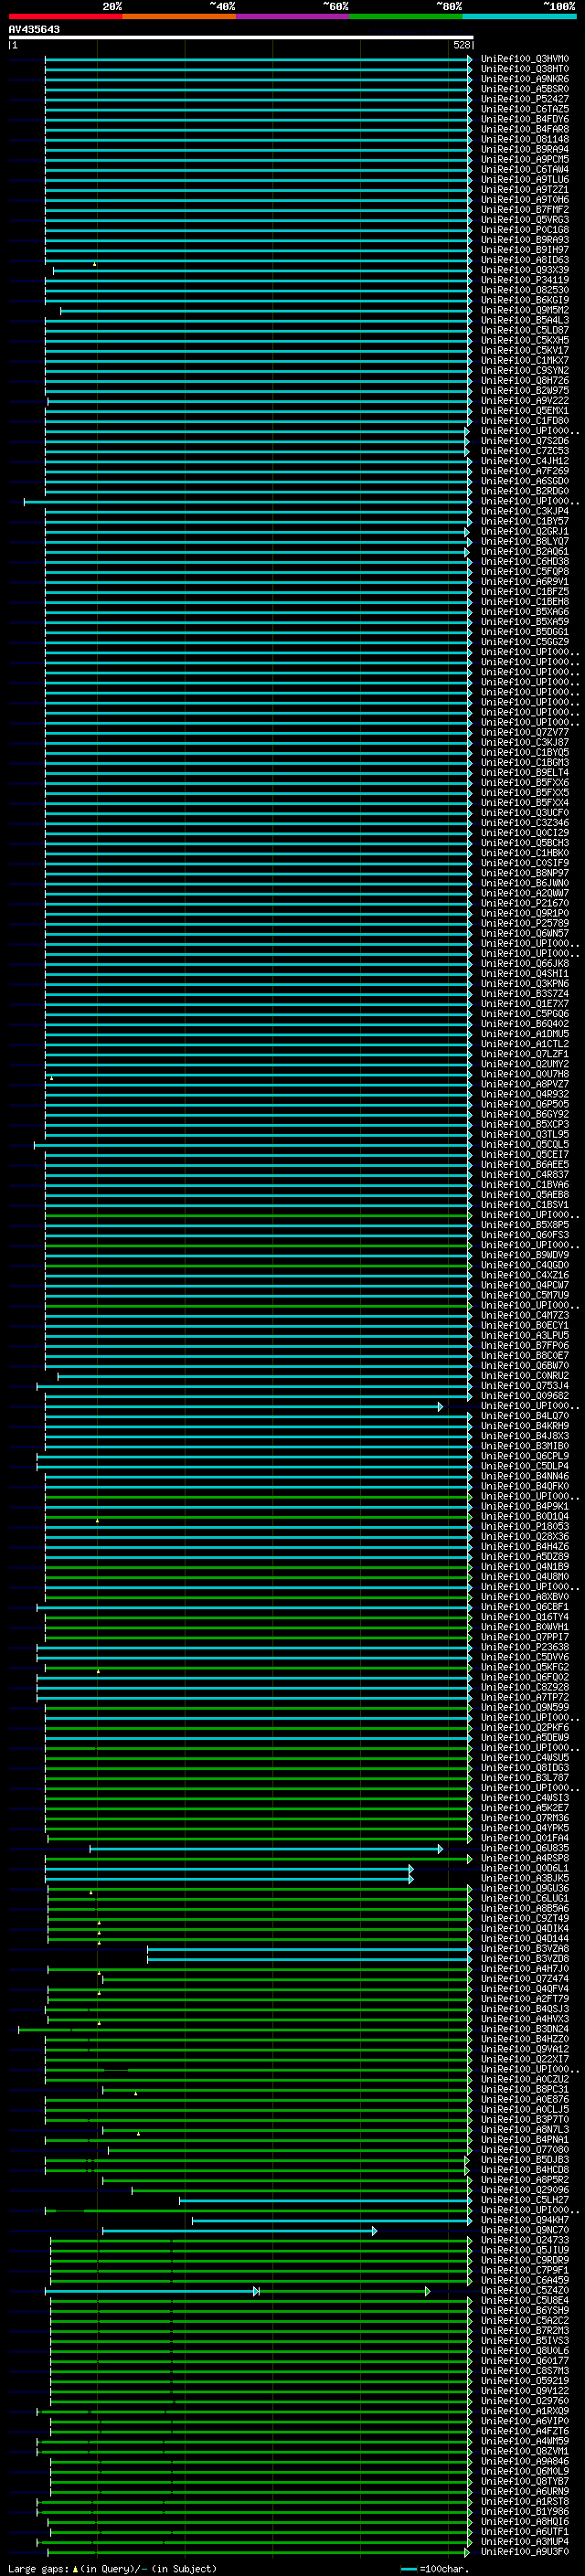Viewport: 585px width, 2576px height.
Task: Click the purple ~60% identity legend segment
Action: click(x=292, y=16)
